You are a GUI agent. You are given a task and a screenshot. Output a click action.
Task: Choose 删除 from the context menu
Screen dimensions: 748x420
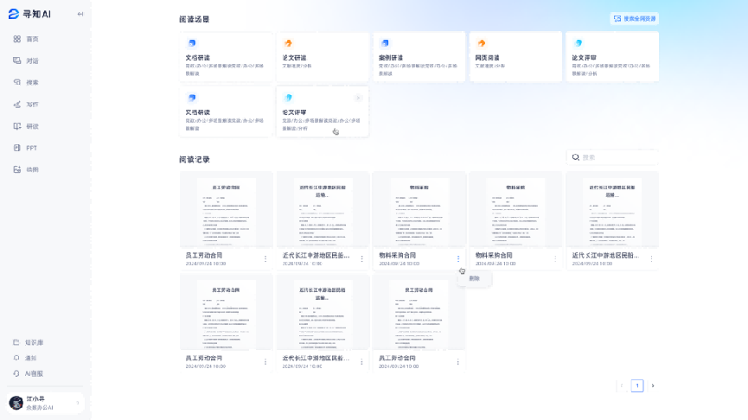474,279
